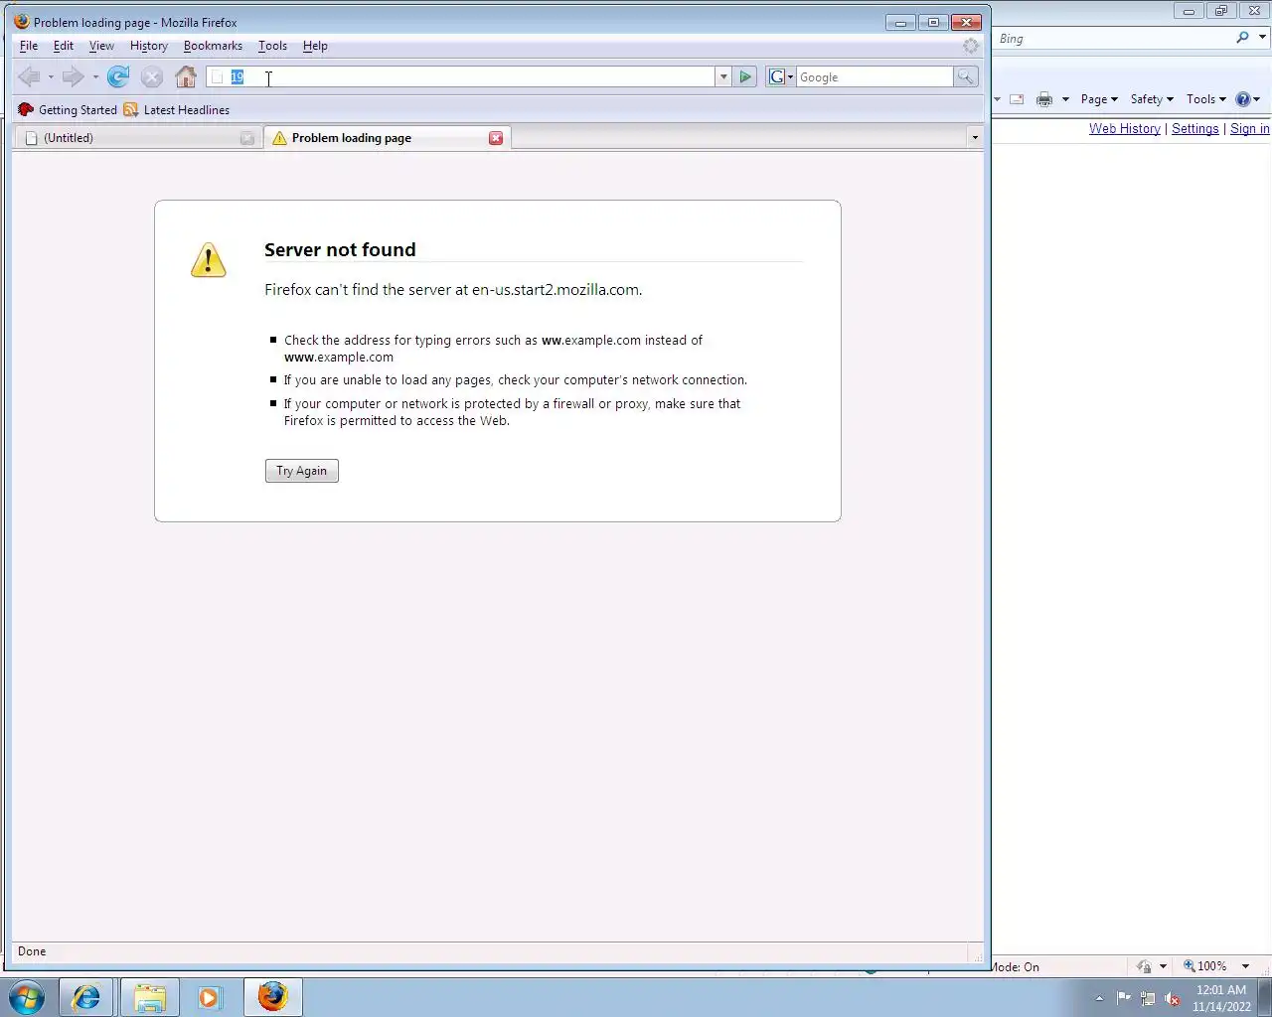Open the Windows Start menu

[26, 997]
